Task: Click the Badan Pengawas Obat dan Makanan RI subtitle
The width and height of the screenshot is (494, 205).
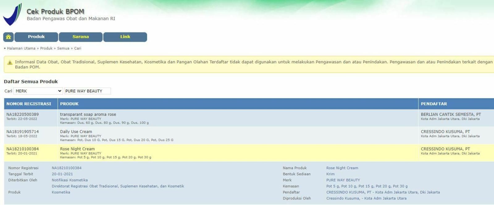Action: click(x=71, y=19)
